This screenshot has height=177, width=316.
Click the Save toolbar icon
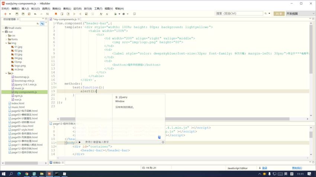(x=17, y=14)
